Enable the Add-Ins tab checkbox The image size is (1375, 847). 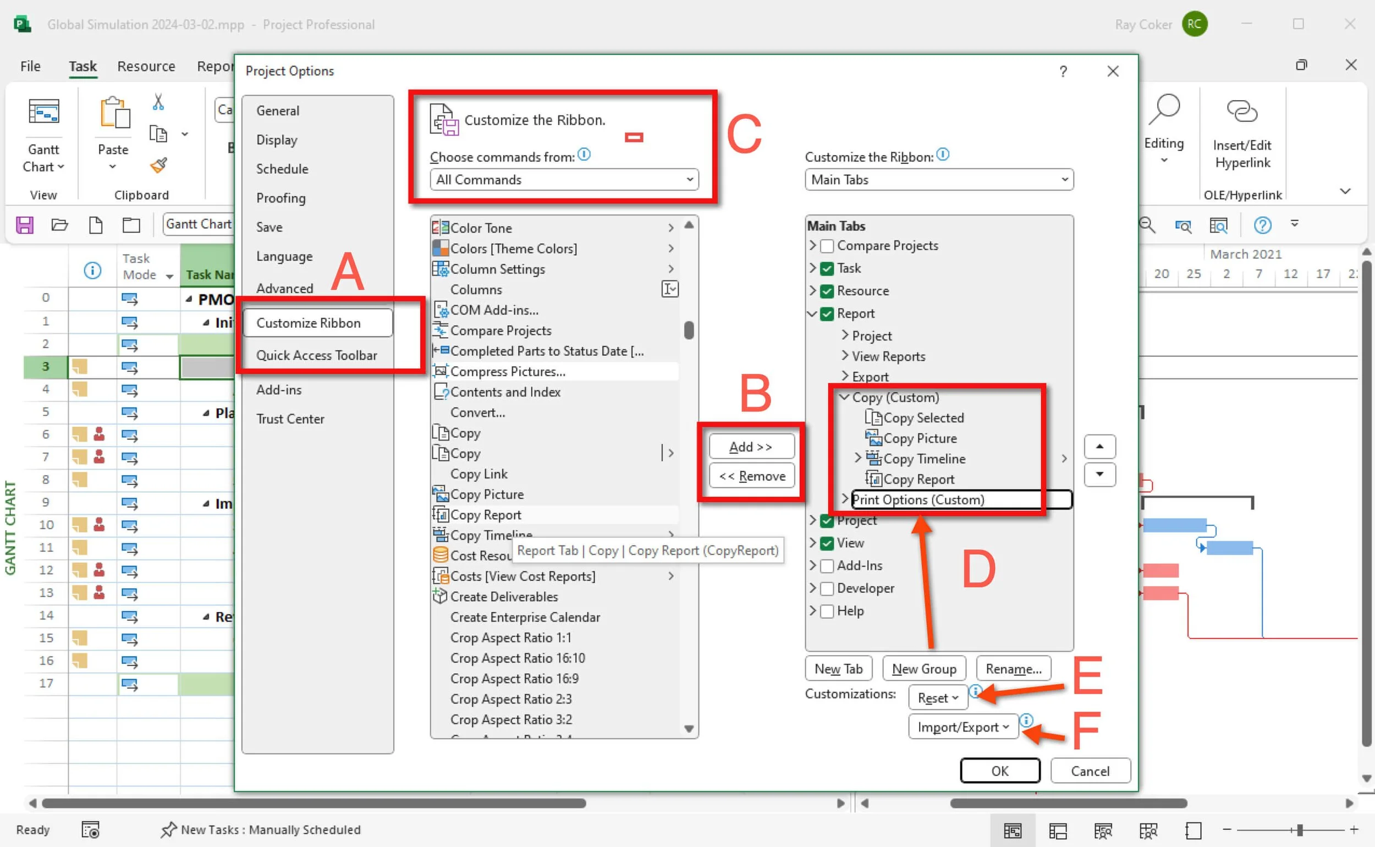[x=827, y=566]
